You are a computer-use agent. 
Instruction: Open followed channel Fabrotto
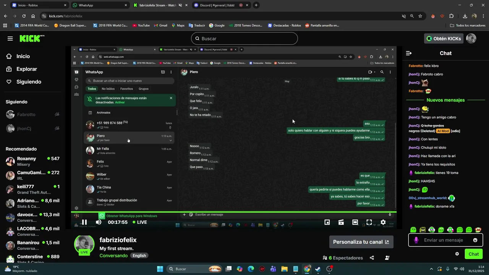[x=32, y=115]
